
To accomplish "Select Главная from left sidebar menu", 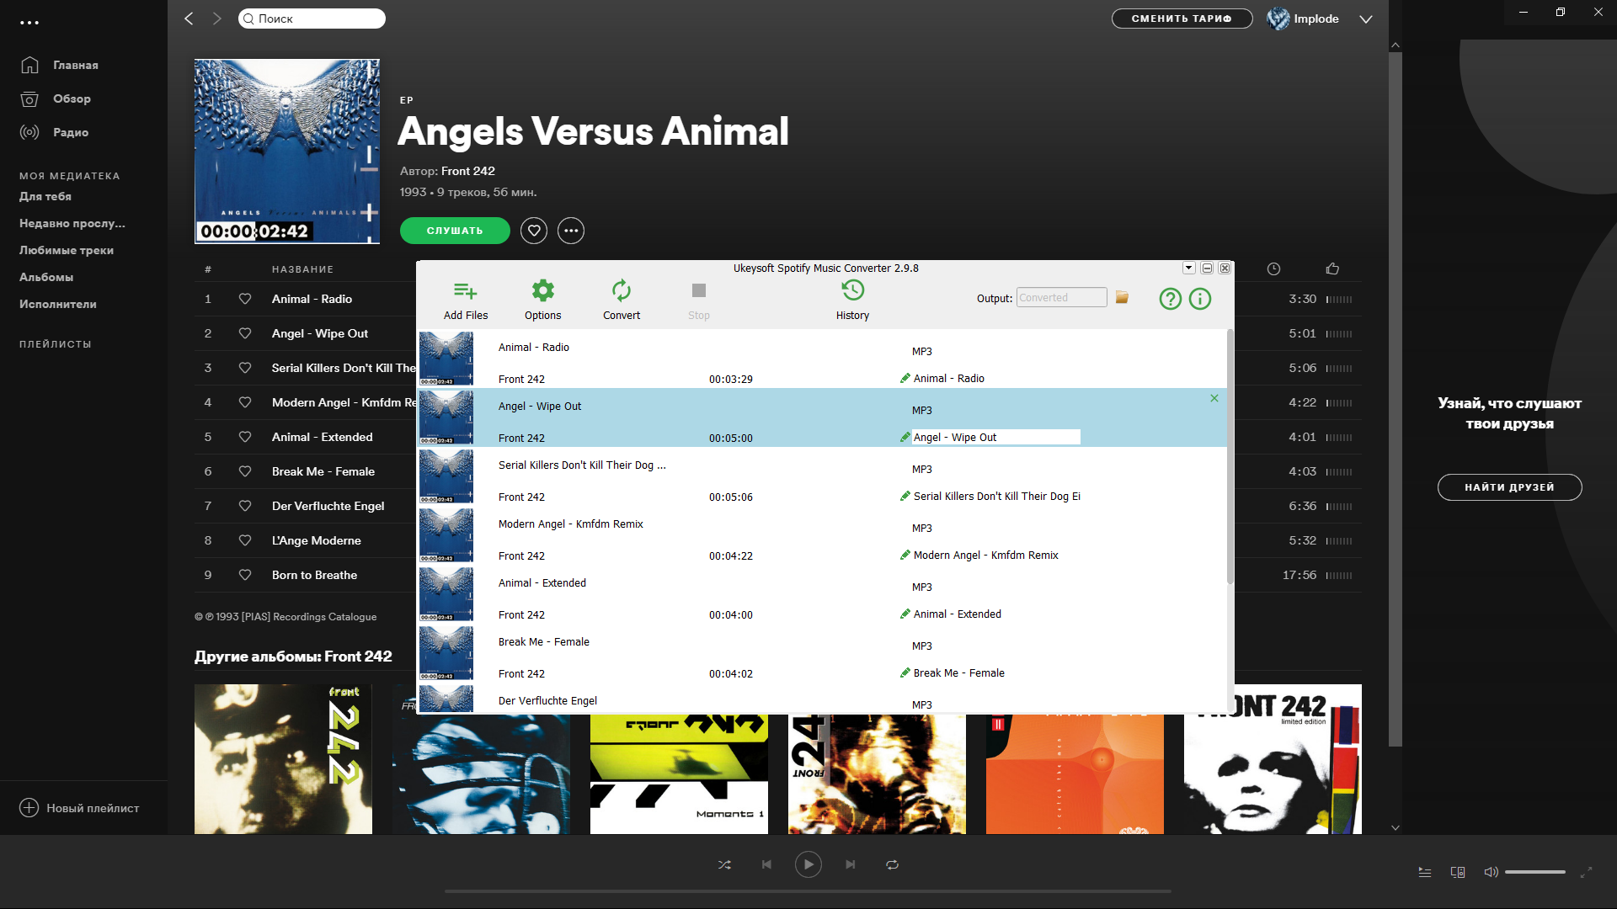I will [74, 64].
